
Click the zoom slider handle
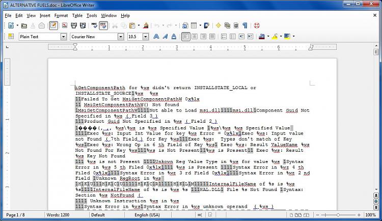[x=338, y=215]
